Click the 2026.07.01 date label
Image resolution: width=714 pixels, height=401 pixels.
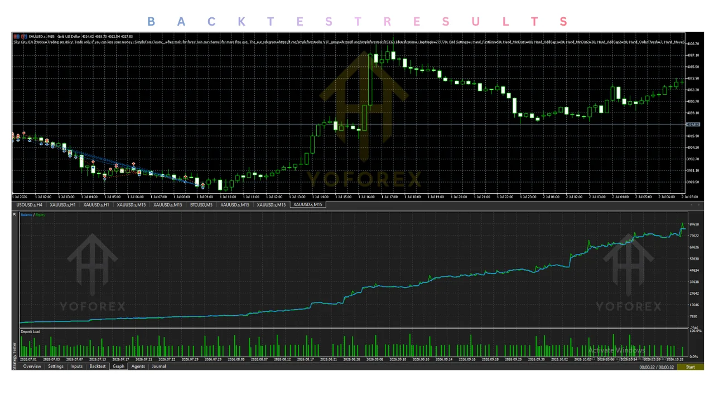(28, 360)
